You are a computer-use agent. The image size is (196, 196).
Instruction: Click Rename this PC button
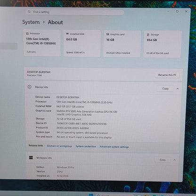(x=167, y=75)
